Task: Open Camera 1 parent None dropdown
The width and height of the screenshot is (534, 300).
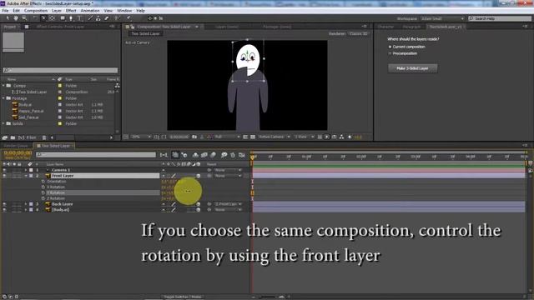Action: coord(228,170)
